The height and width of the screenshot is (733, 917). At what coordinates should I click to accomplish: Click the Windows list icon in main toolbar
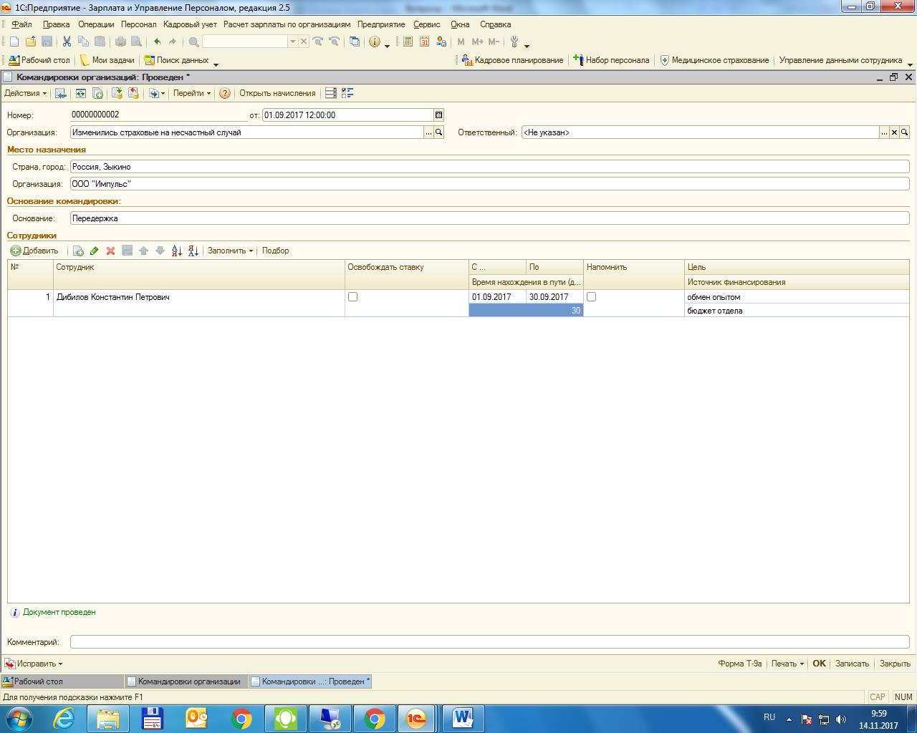point(355,42)
